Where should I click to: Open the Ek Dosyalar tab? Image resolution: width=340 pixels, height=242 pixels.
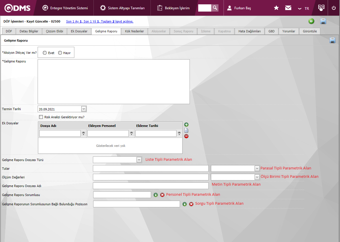[x=79, y=31]
